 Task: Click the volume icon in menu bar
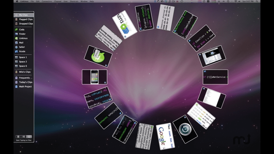[x=239, y=1]
